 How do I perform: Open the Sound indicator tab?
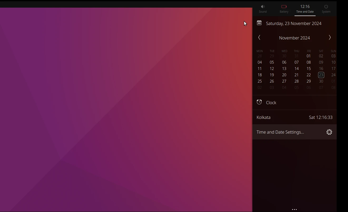coord(263,9)
